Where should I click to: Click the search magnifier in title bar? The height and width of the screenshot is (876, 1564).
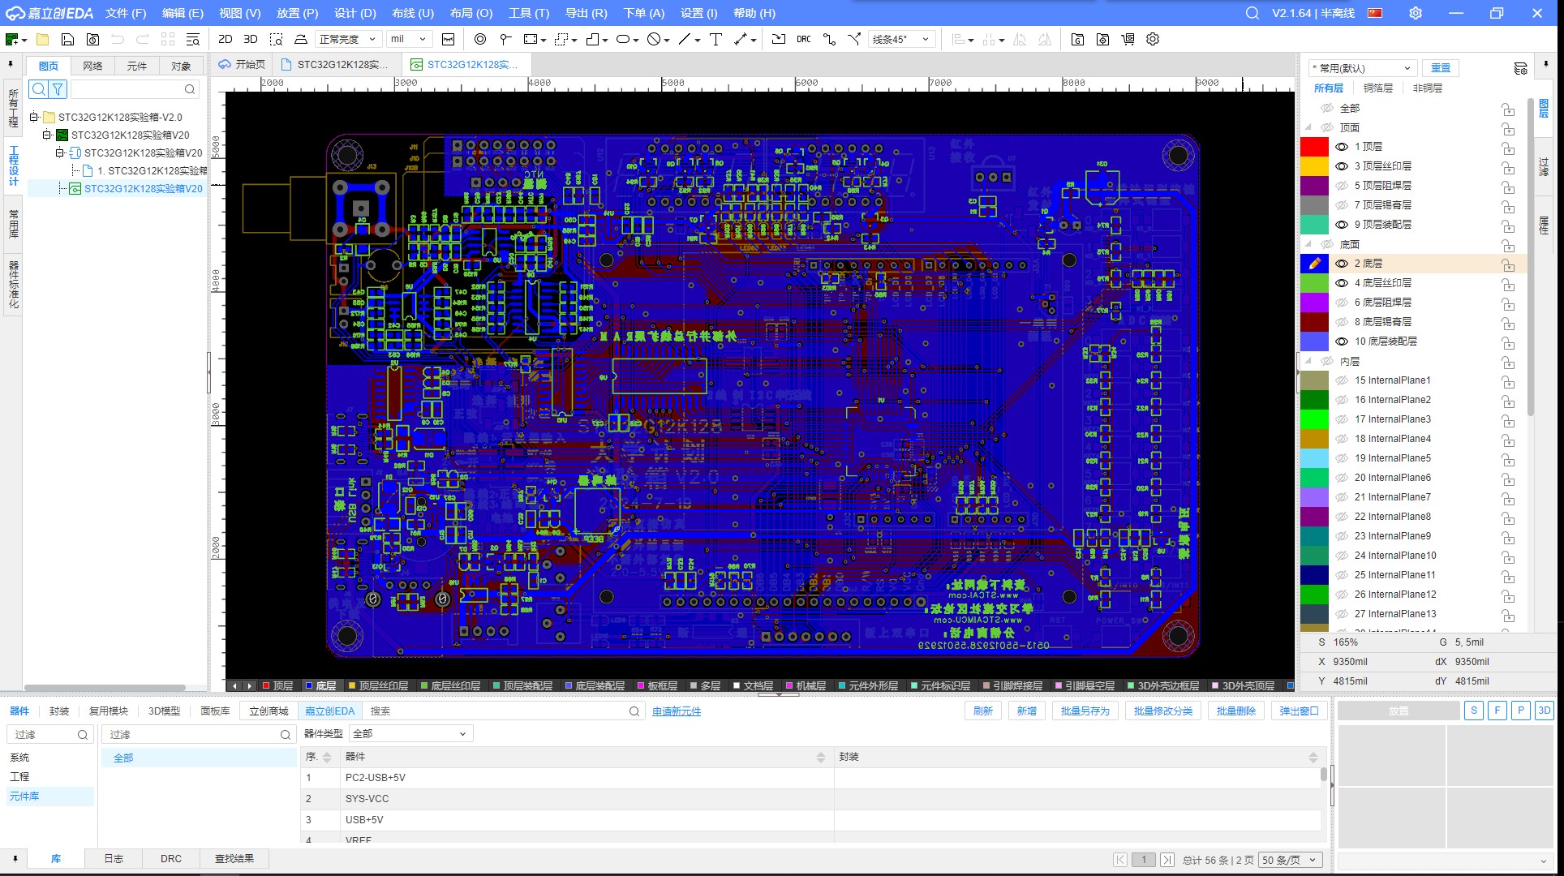1252,13
